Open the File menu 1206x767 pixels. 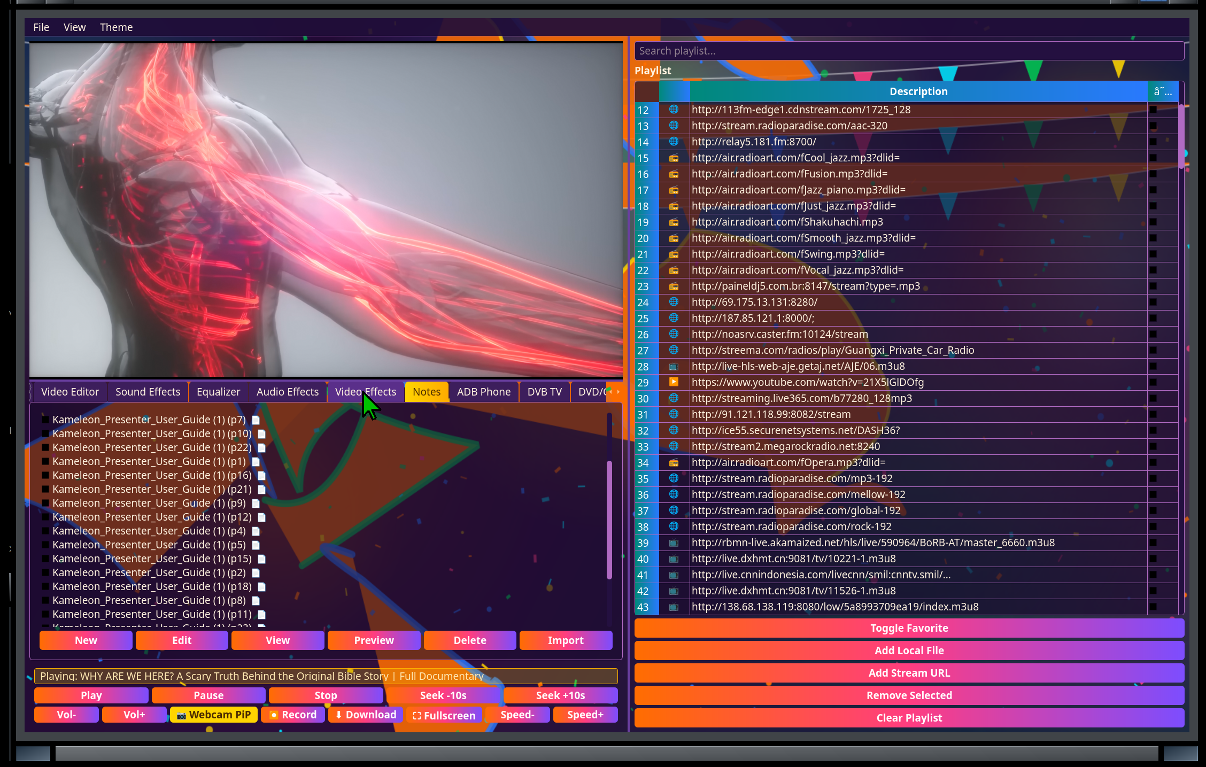coord(41,27)
